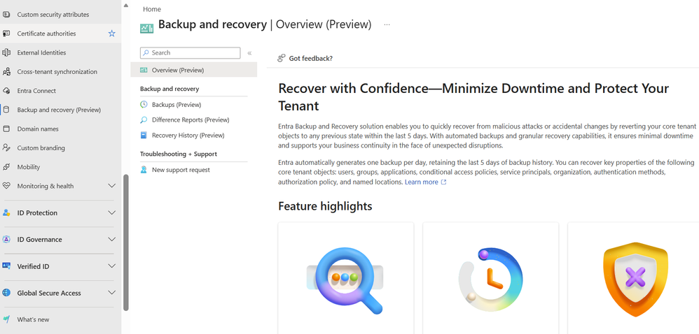Toggle the Certificate authorities favorite star
Screen dimensions: 699x334
tap(112, 34)
